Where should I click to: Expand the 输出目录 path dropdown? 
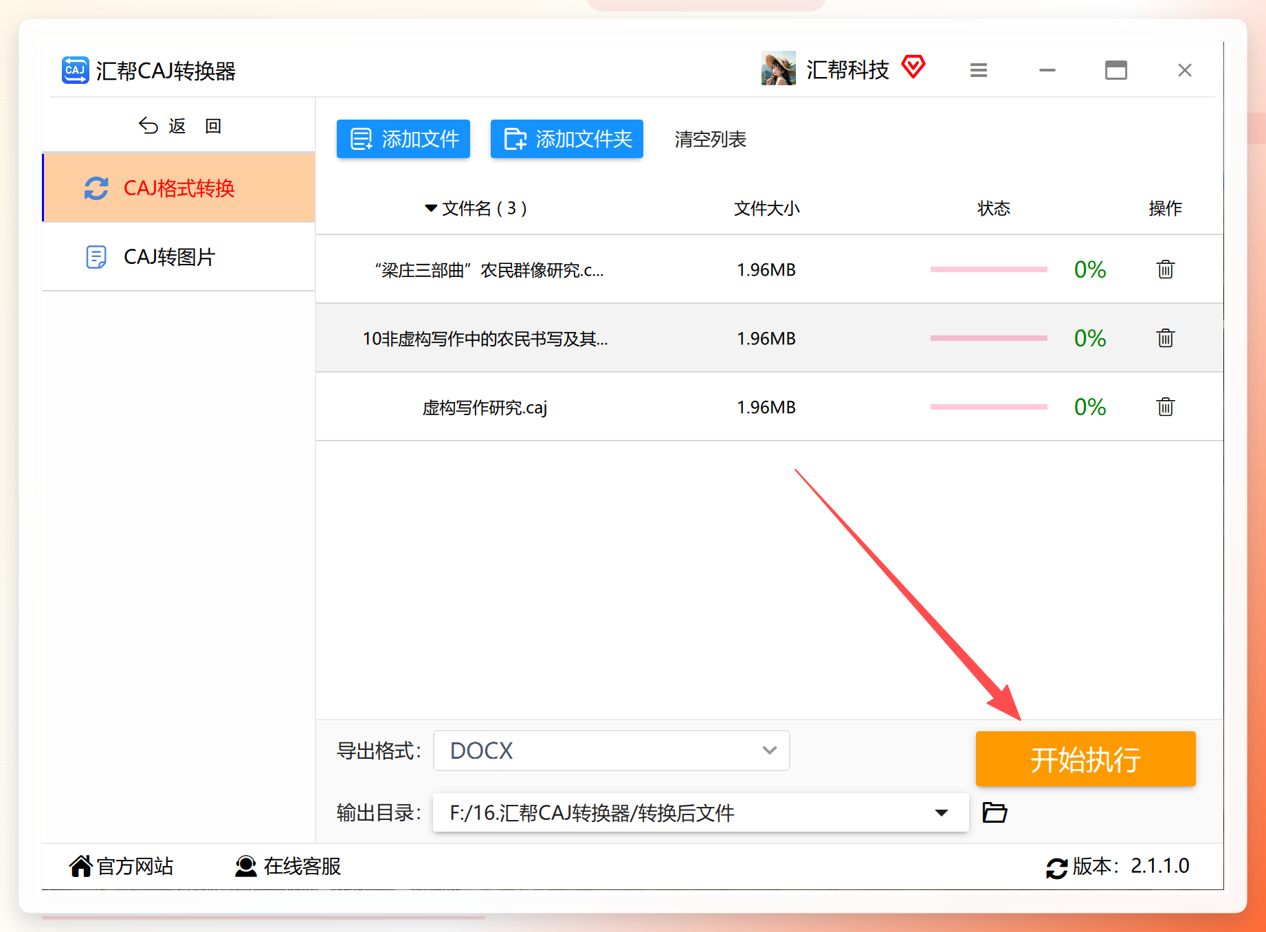[942, 813]
